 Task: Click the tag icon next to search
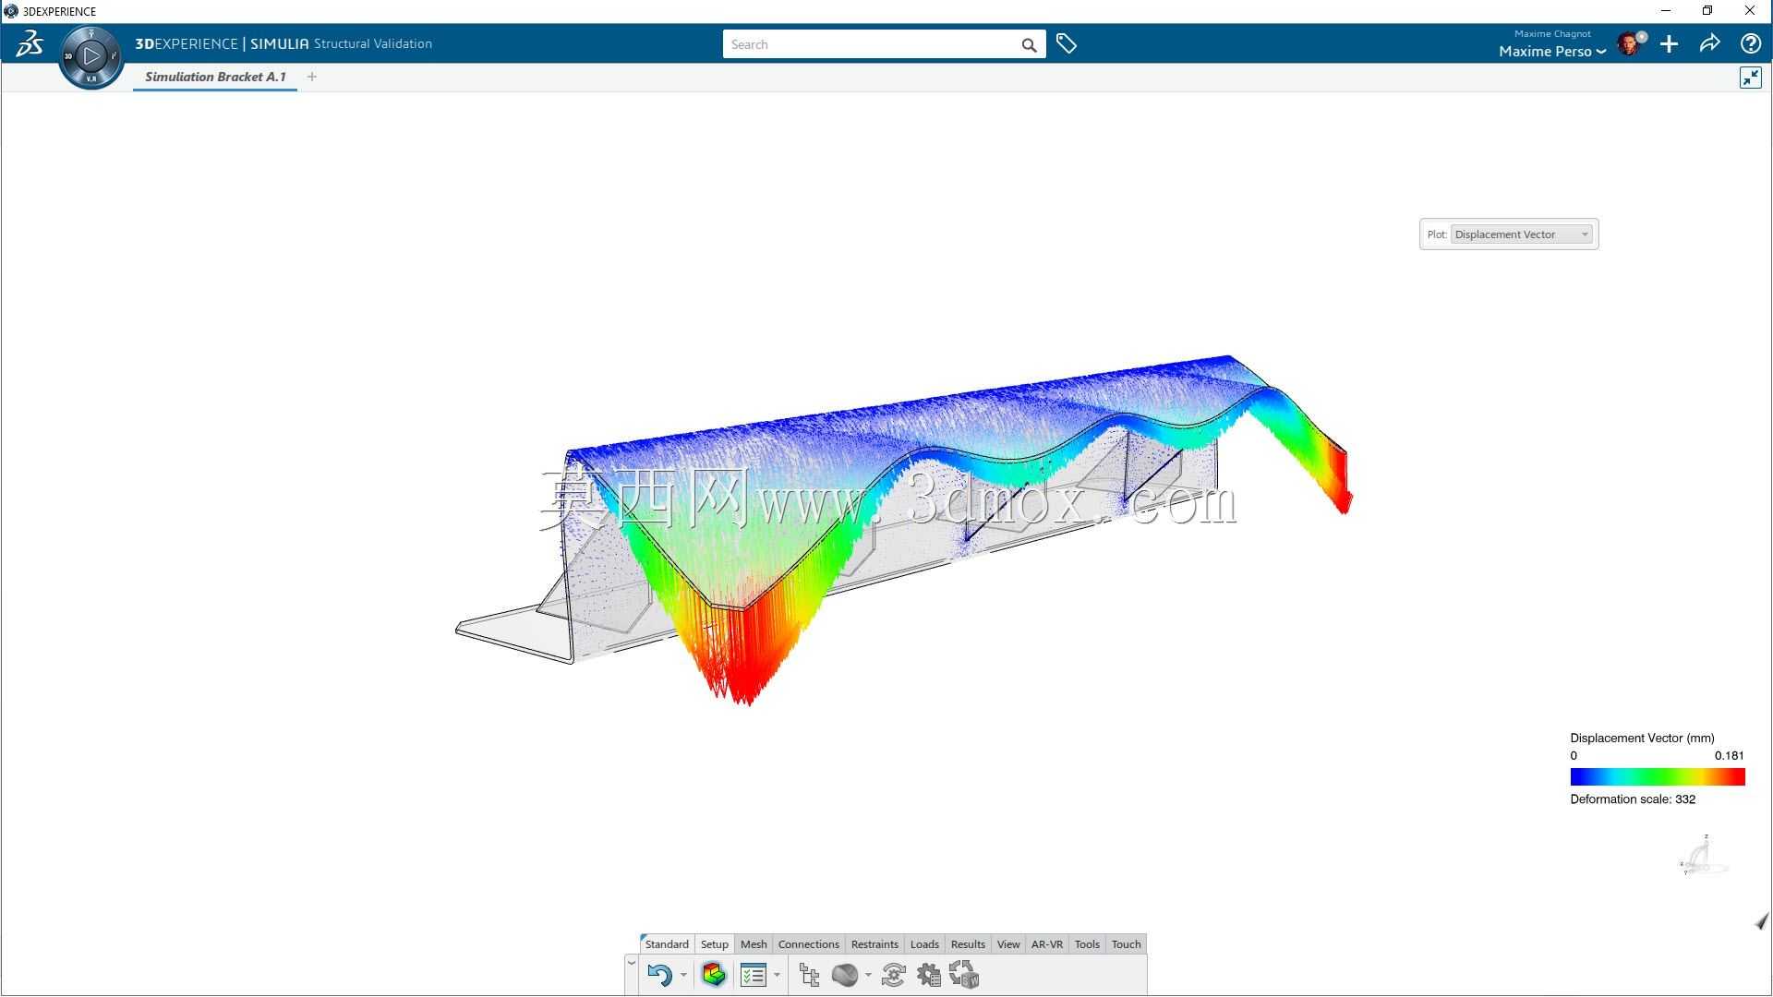[1067, 44]
